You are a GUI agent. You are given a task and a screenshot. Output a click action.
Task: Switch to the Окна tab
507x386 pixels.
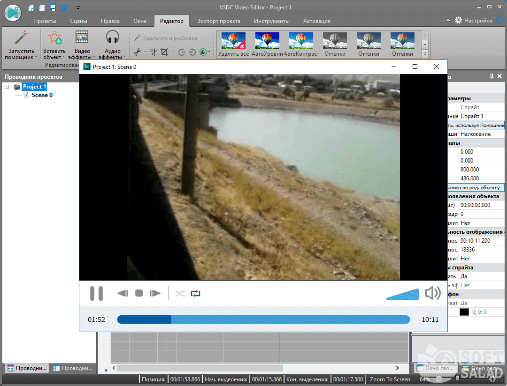(x=140, y=21)
